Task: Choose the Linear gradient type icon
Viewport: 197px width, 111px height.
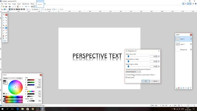Action: (x=10, y=9)
